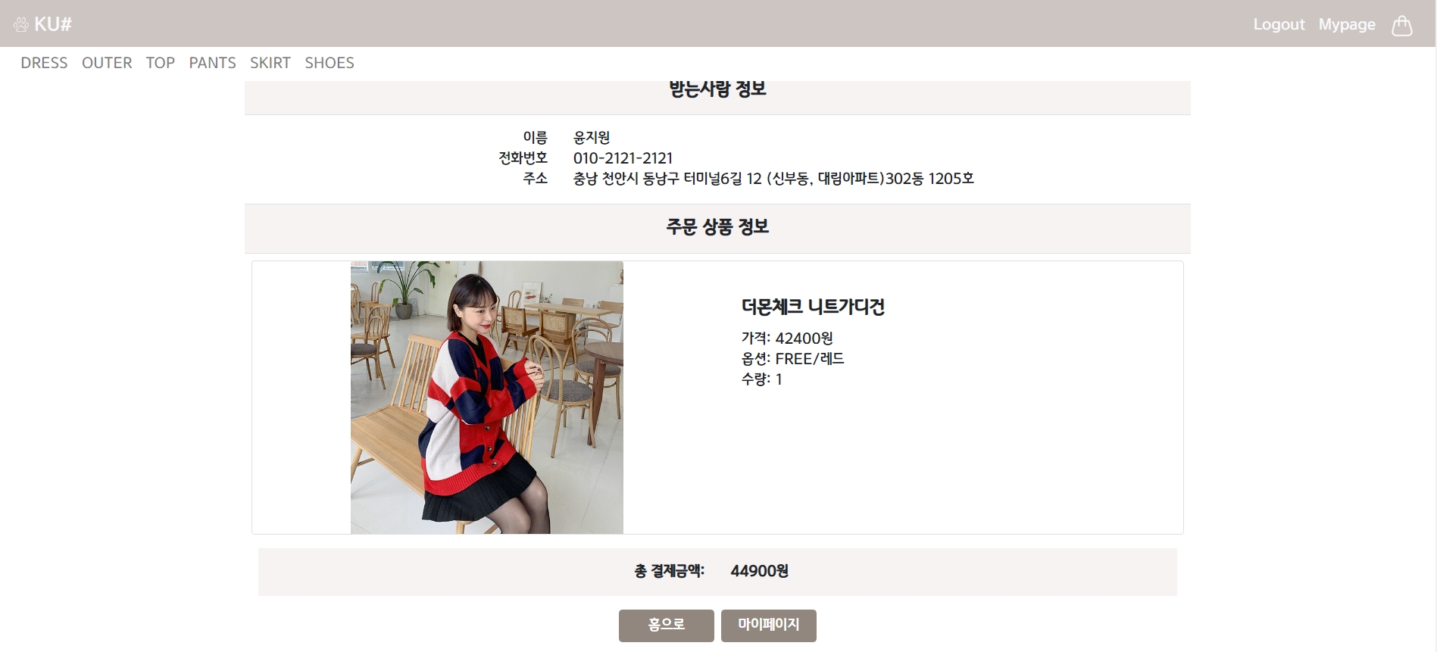Open Mypage from the top header
Image resolution: width=1437 pixels, height=652 pixels.
pos(1347,24)
